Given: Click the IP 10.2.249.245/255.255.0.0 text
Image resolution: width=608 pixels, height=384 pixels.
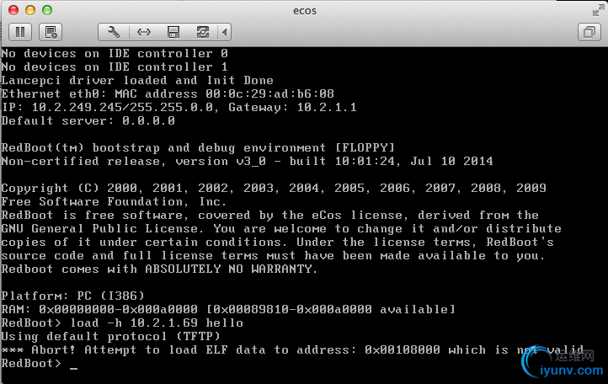Looking at the screenshot, I should click(123, 107).
